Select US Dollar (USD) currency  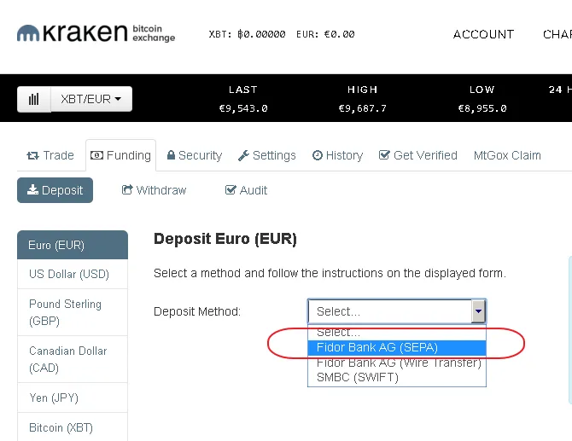point(73,274)
